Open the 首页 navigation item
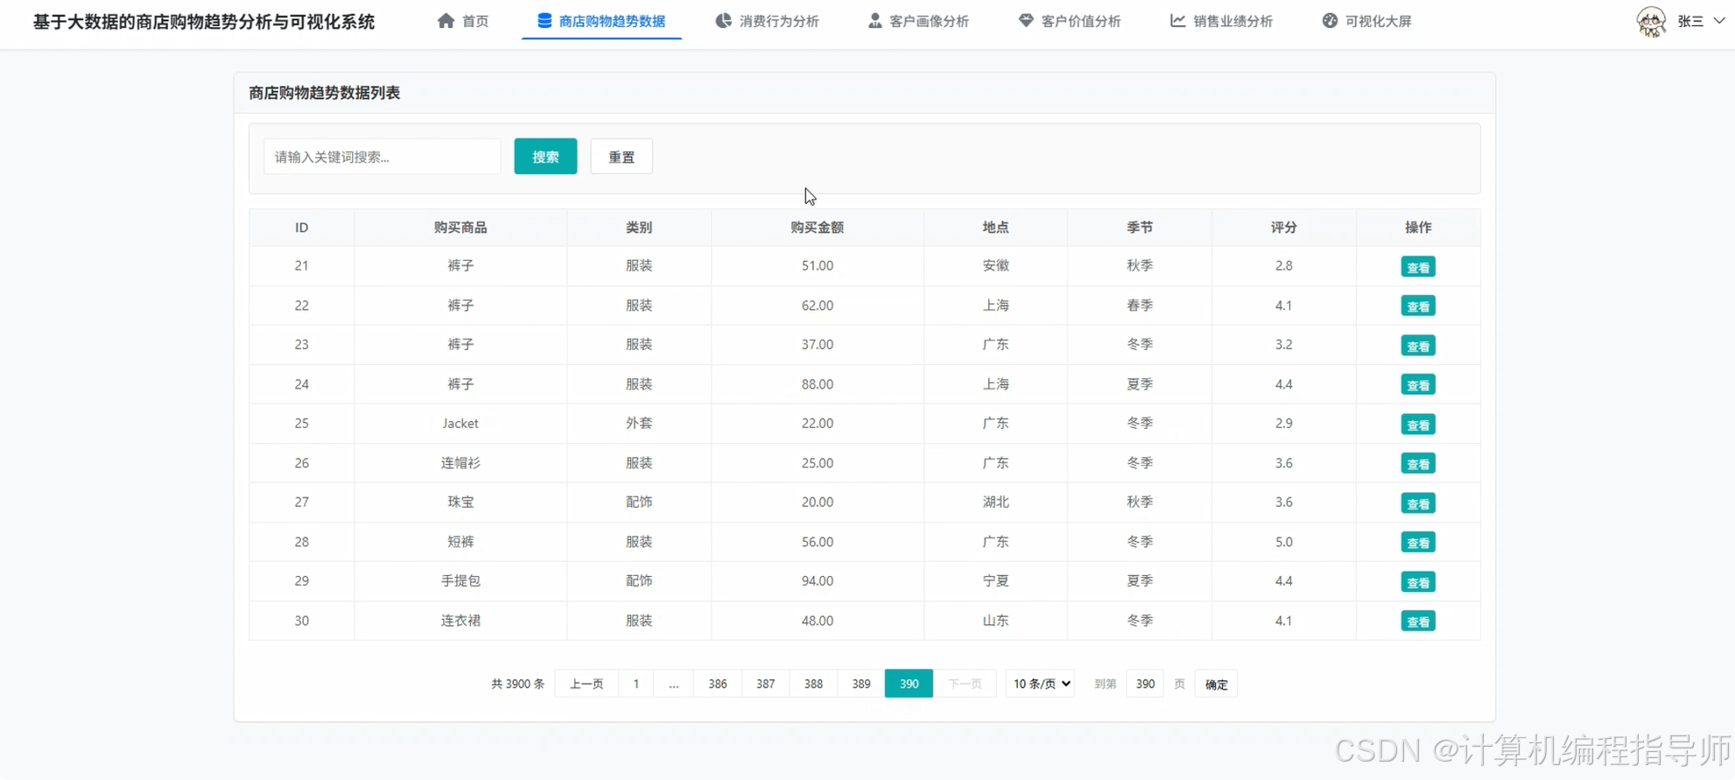Screen dimensions: 1735x780 (x=464, y=21)
